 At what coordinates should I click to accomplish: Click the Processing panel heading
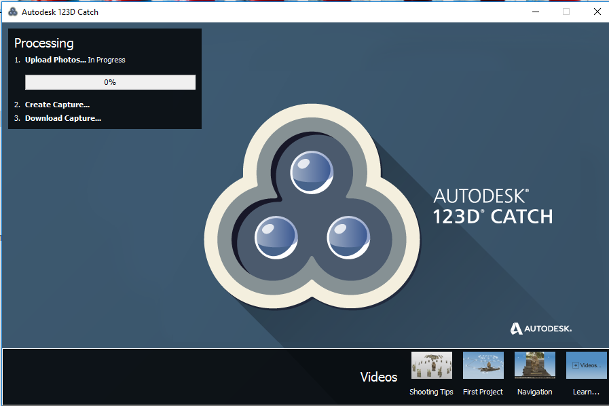[44, 43]
